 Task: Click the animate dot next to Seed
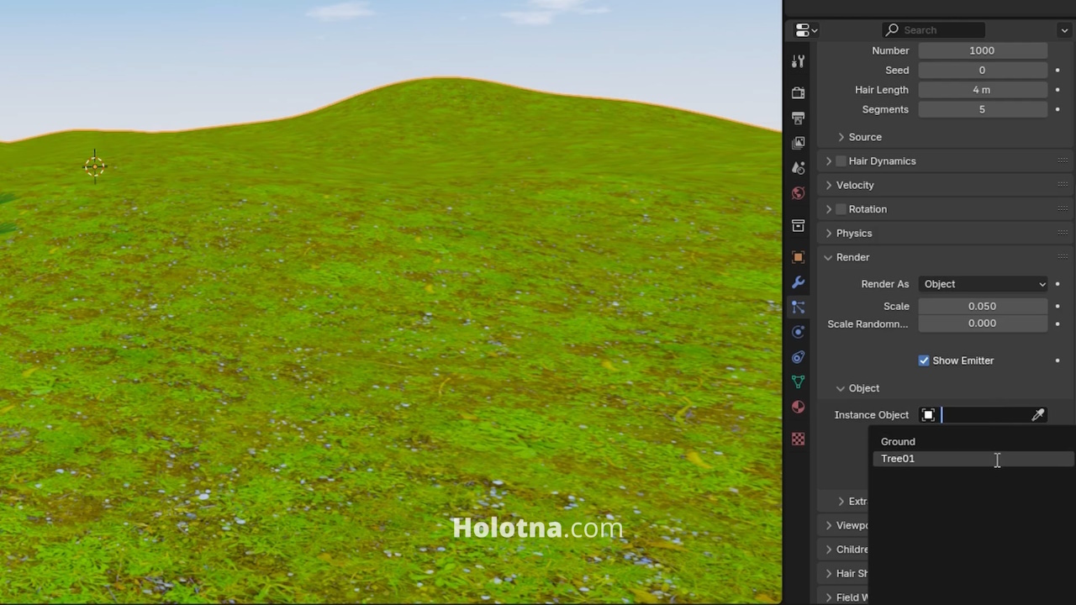coord(1058,70)
